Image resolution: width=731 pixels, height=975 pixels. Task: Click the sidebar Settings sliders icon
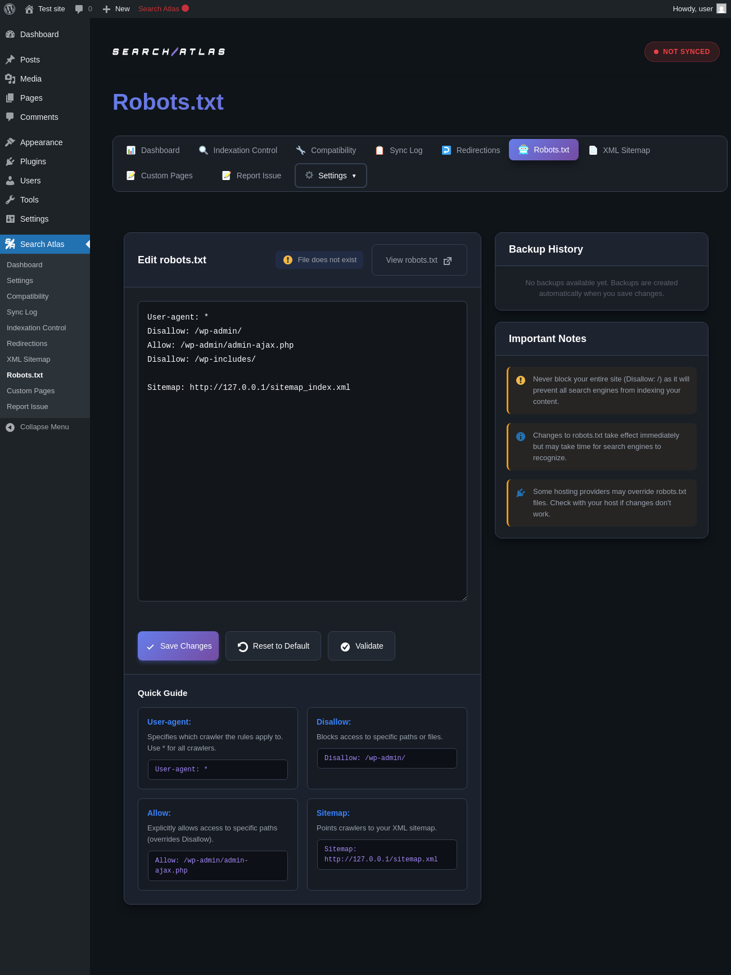10,219
